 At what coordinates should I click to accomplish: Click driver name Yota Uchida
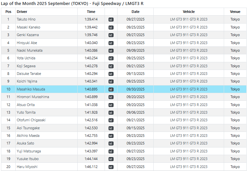point(26,58)
